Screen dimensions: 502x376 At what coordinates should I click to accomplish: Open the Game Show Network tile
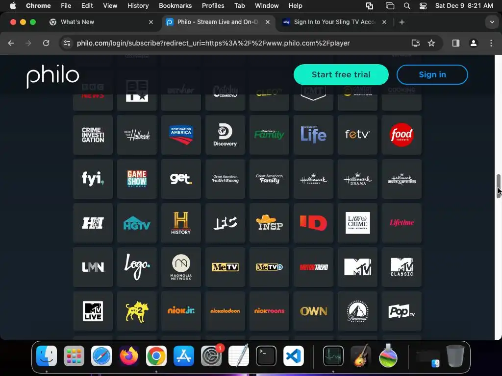137,179
